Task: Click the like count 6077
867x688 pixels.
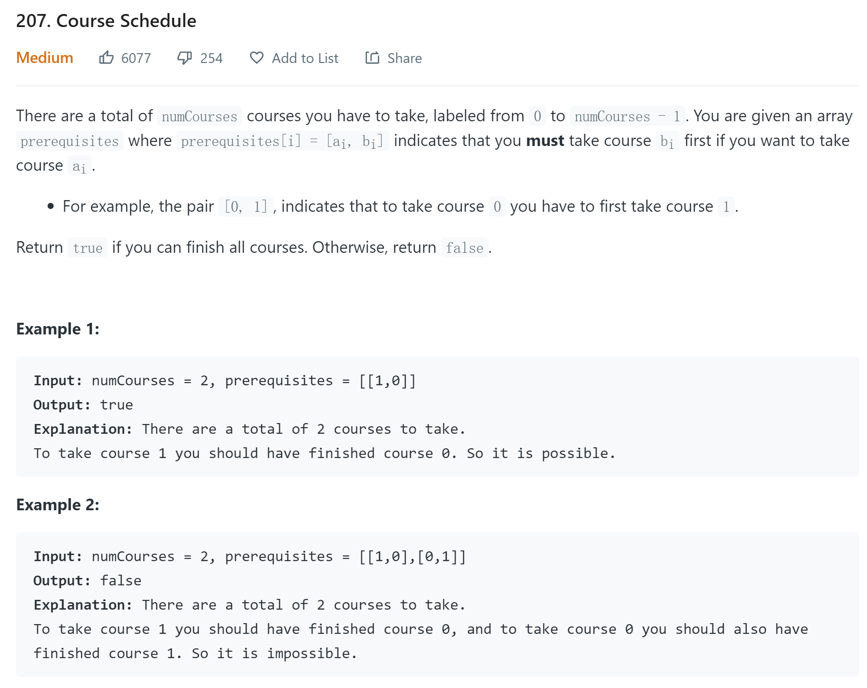Action: tap(136, 58)
